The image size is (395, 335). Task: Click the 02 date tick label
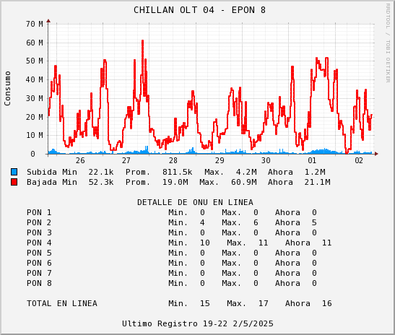tap(359, 160)
